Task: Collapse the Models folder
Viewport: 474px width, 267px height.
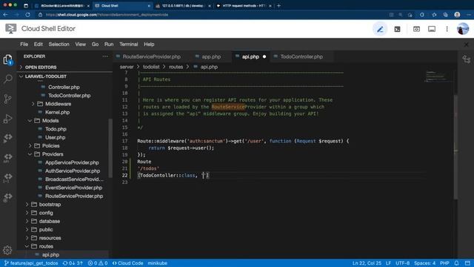Action: (x=50, y=120)
